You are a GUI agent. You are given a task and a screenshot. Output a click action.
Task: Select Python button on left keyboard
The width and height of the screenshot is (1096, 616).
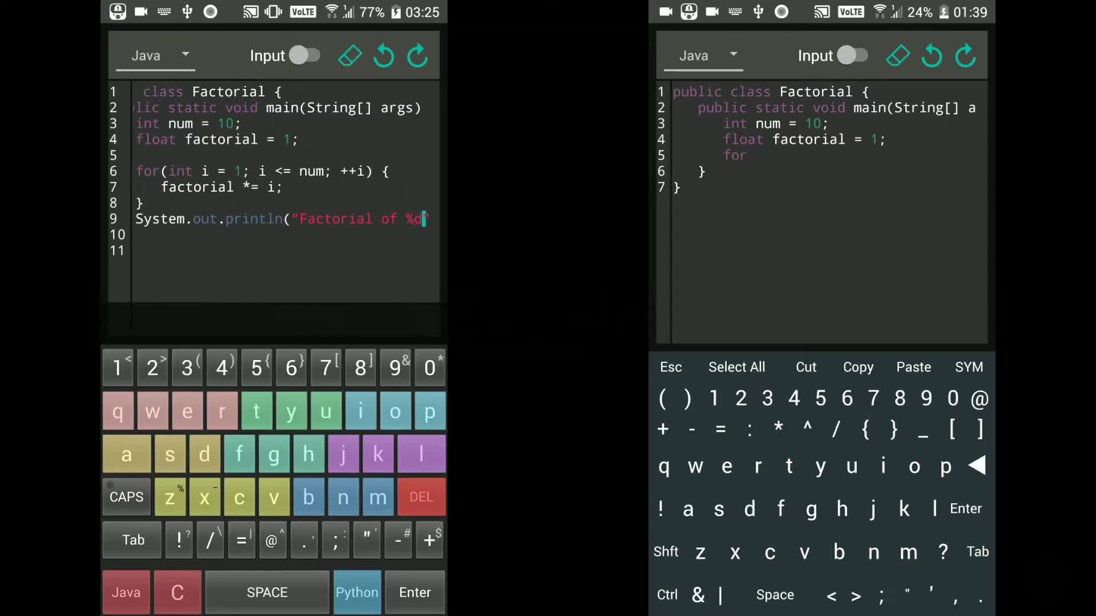[x=357, y=592]
